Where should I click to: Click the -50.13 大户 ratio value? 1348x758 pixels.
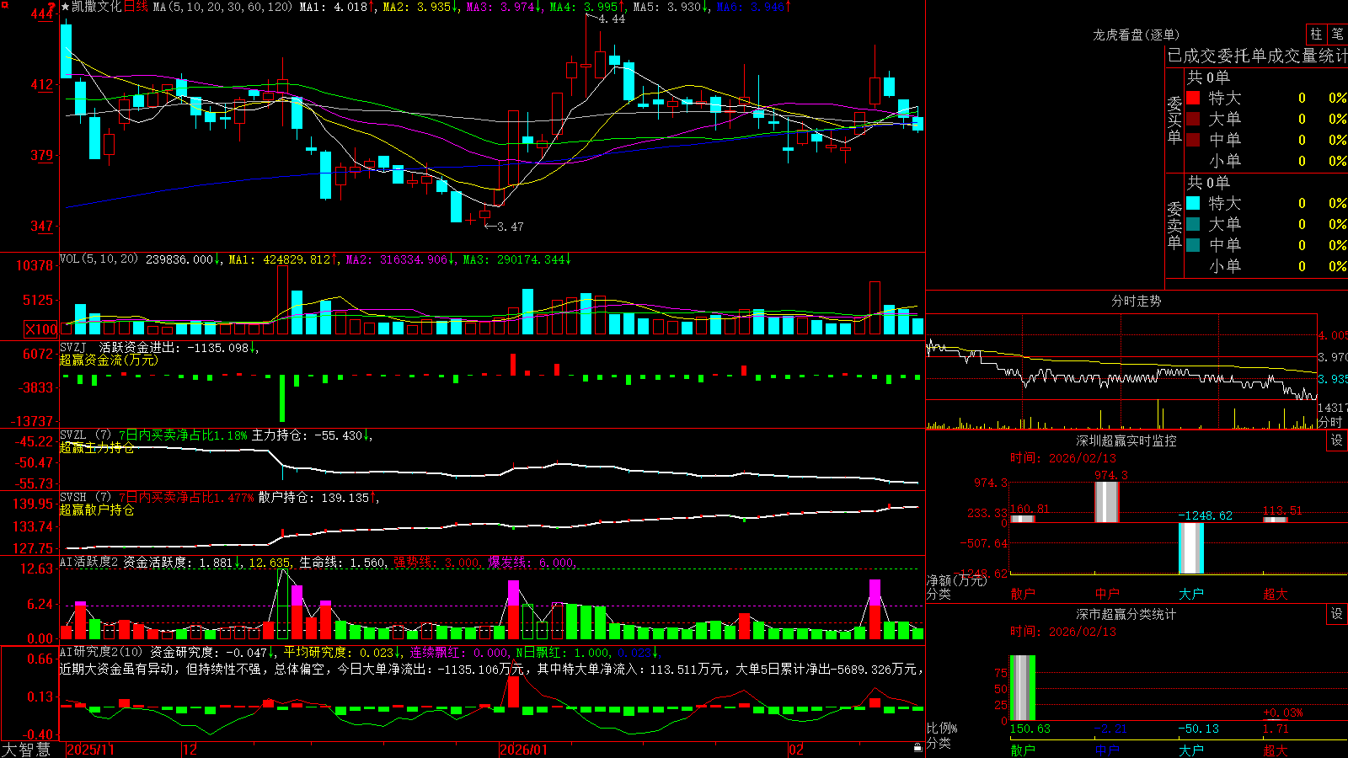pos(1198,729)
